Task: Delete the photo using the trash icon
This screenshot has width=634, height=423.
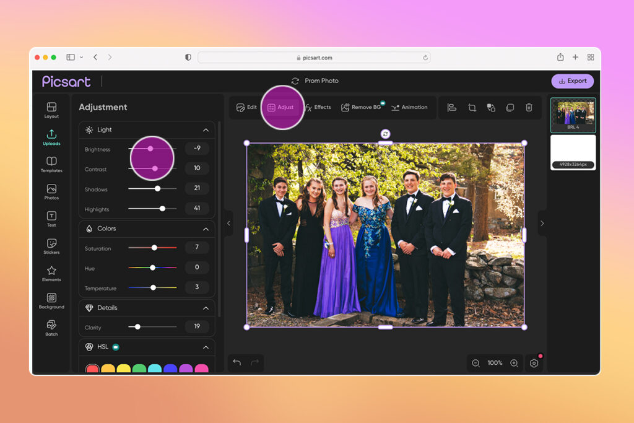Action: click(529, 107)
